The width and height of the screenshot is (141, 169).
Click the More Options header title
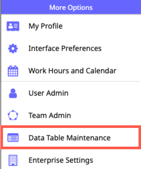(x=71, y=8)
